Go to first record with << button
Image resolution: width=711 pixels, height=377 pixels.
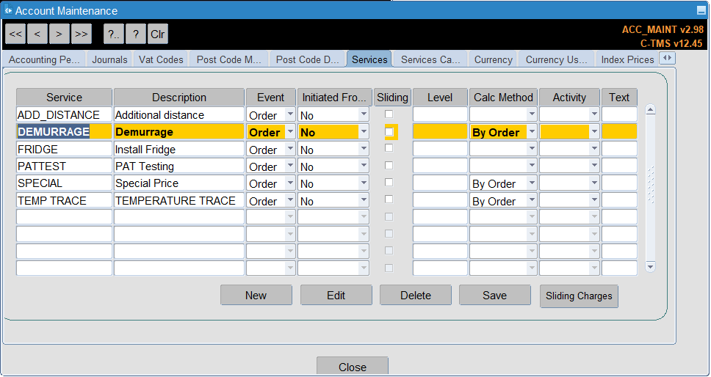[16, 34]
